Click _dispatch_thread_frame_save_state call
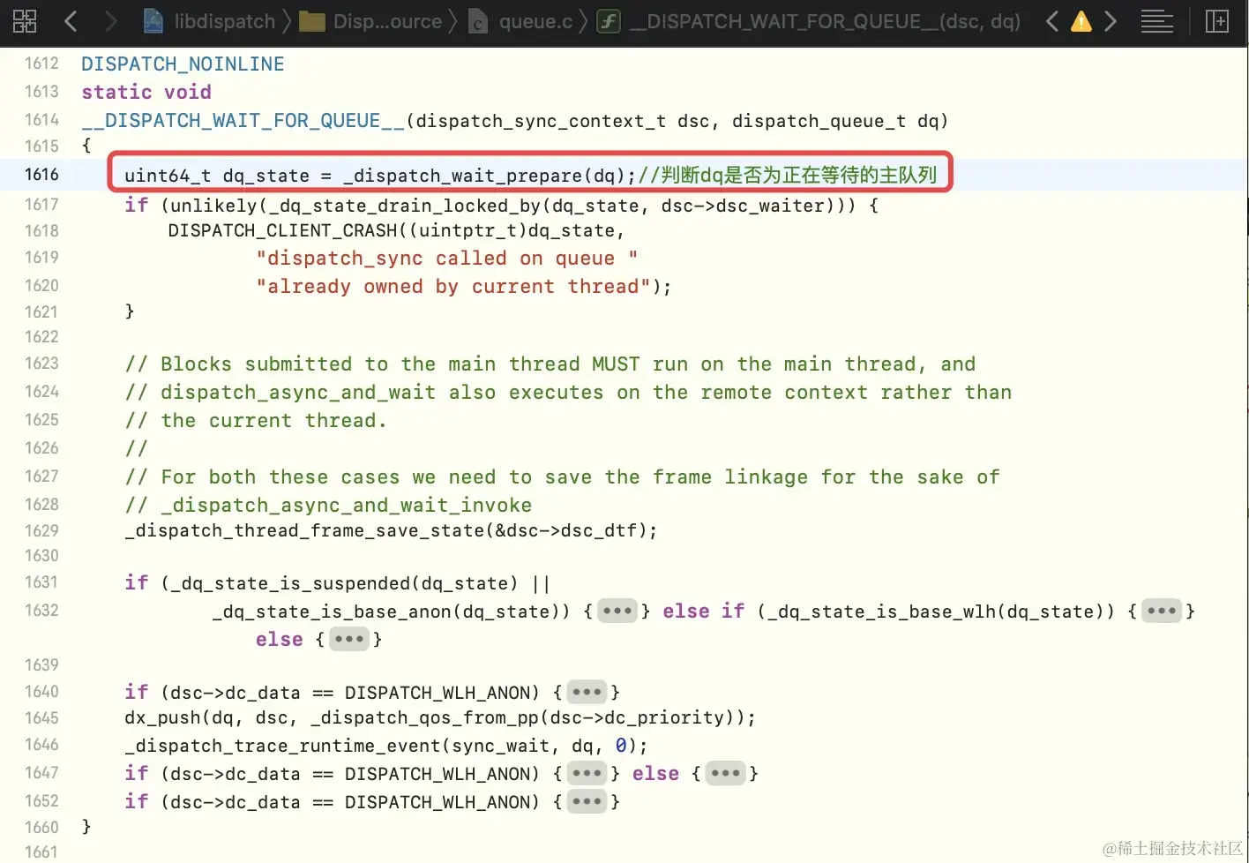 pos(304,530)
